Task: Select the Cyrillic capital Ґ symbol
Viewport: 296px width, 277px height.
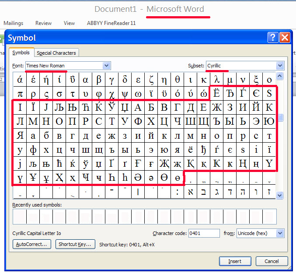Action: [112, 163]
